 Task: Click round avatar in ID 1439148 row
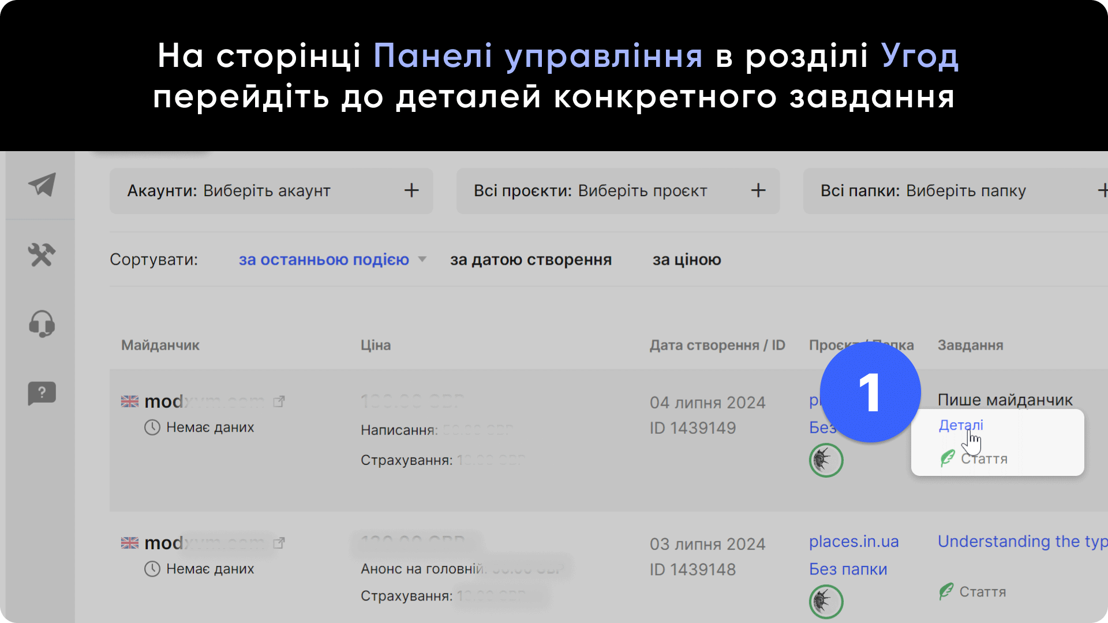coord(826,602)
